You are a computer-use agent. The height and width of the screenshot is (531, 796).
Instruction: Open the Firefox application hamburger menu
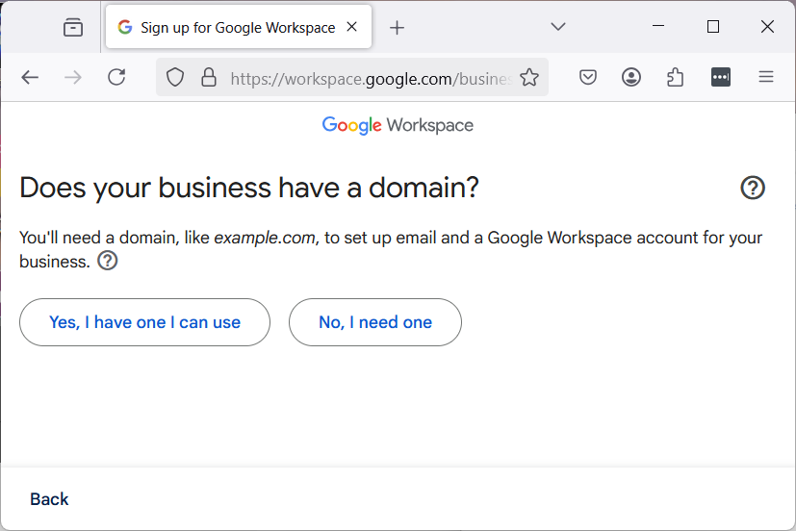point(766,78)
